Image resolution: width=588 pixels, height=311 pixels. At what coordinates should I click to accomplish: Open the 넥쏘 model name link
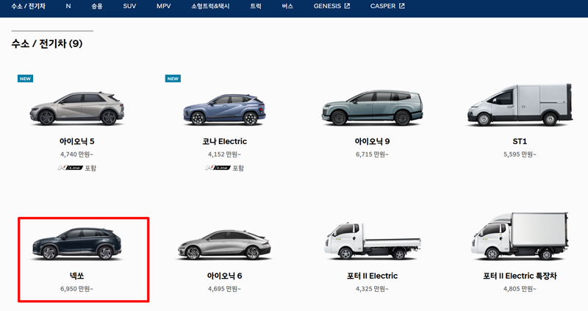point(77,276)
